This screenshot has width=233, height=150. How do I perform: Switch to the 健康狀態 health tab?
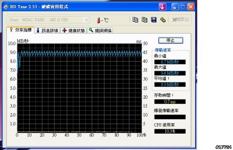coord(74,31)
